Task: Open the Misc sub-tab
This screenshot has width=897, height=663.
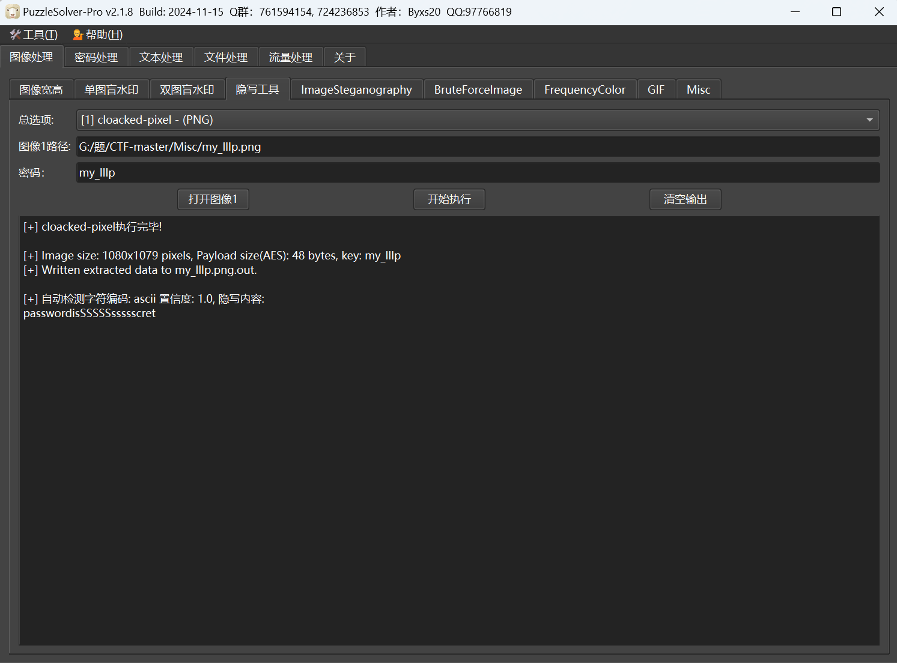Action: tap(699, 90)
